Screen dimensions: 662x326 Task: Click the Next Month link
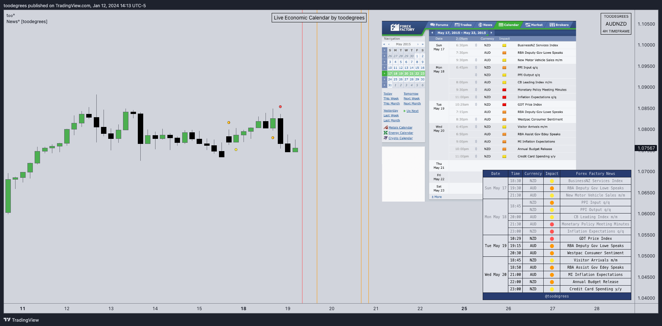click(x=412, y=103)
